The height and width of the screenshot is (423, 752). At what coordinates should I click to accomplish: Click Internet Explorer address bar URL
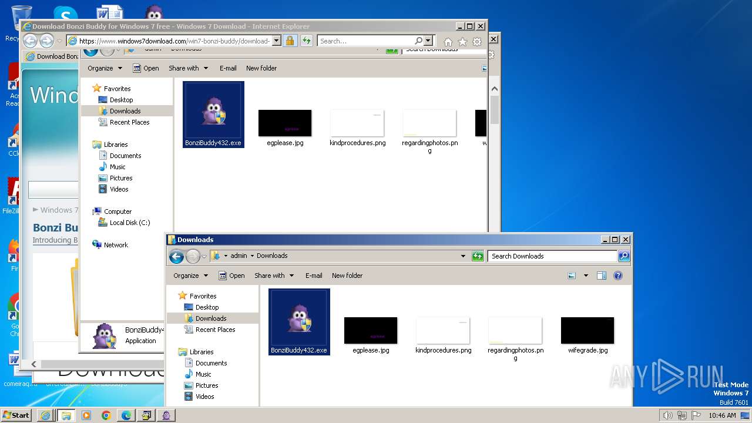point(174,41)
